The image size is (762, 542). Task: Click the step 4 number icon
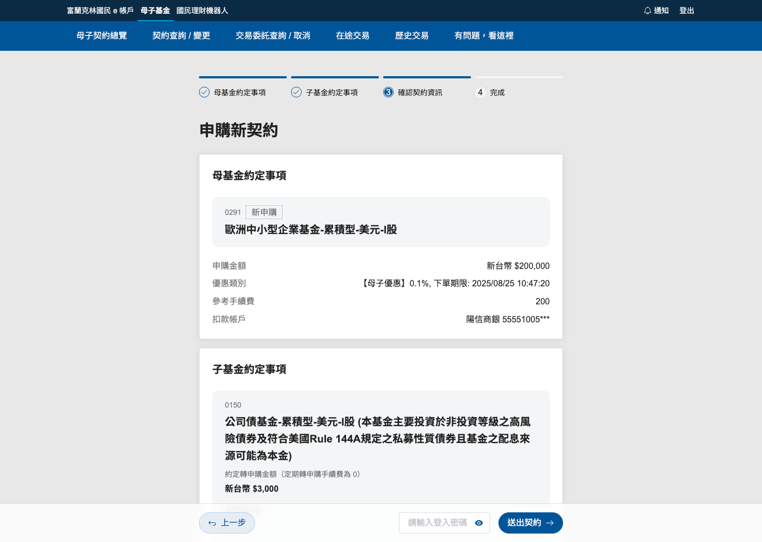[x=480, y=92]
